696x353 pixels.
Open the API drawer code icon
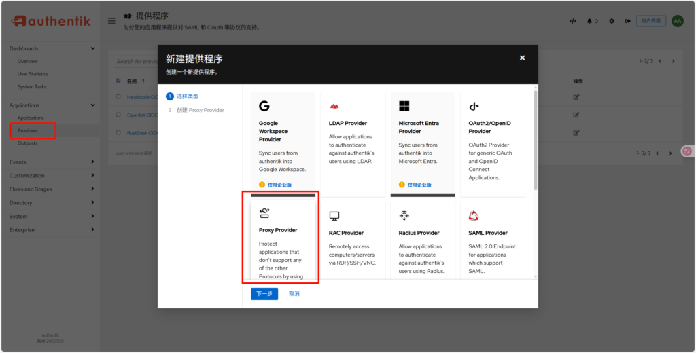click(x=573, y=21)
